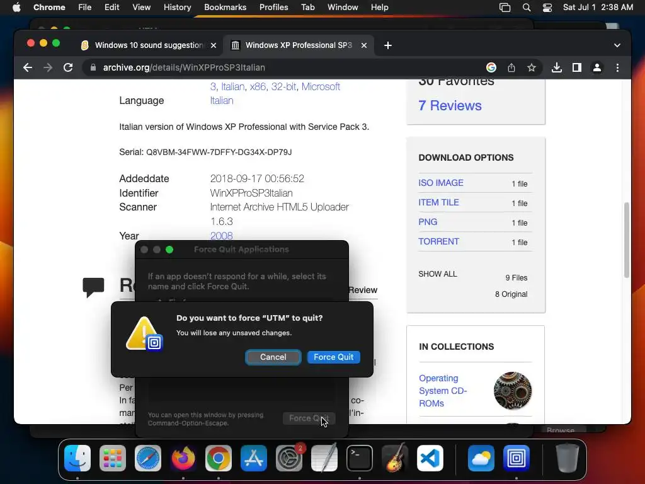Open the ITEM TILE download link
Viewport: 645px width, 484px height.
(438, 202)
